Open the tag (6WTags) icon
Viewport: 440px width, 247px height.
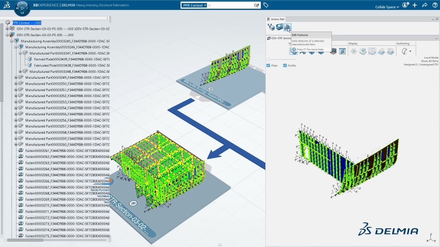[266, 5]
